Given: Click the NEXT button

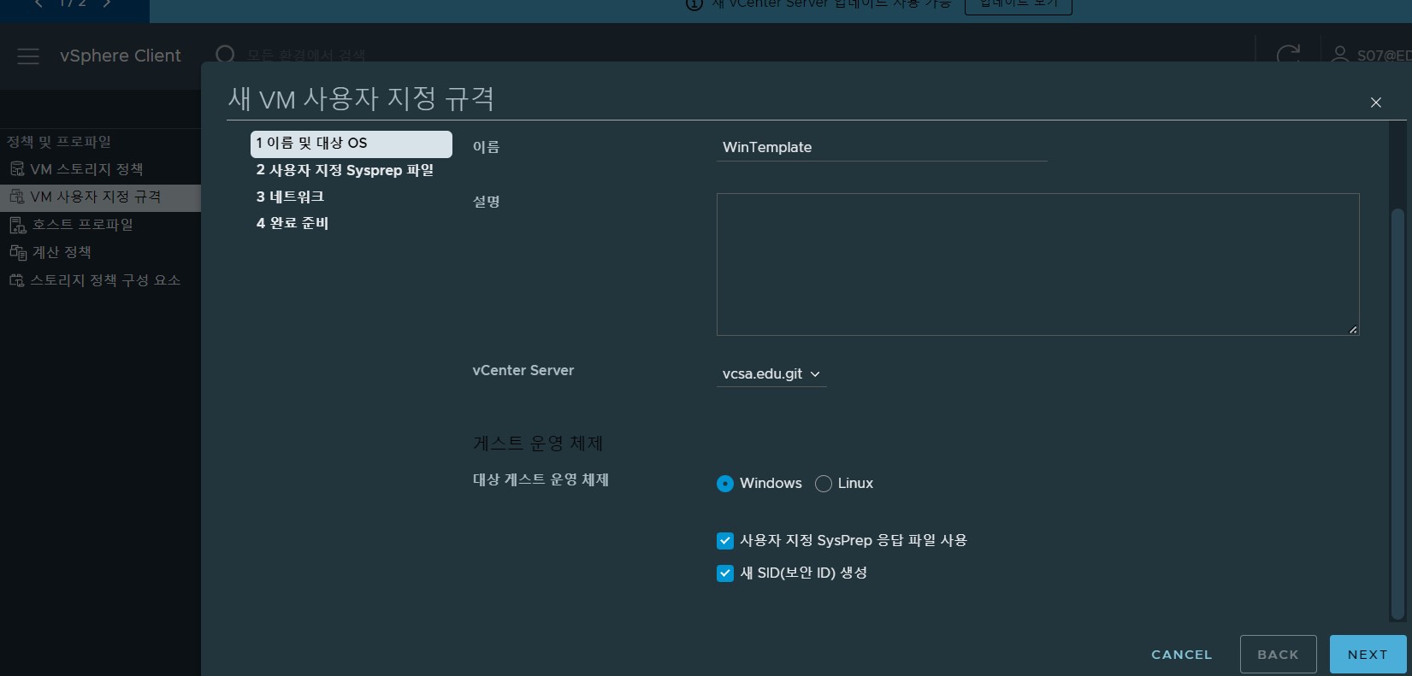Looking at the screenshot, I should [1368, 655].
